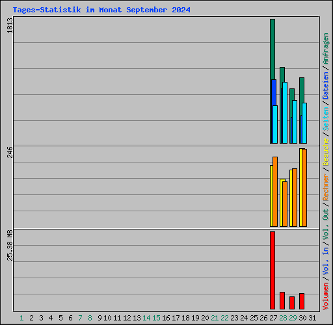Image resolution: width=333 pixels, height=325 pixels.
Task: Click the red Volumen bar for day 27
Action: [x=273, y=270]
